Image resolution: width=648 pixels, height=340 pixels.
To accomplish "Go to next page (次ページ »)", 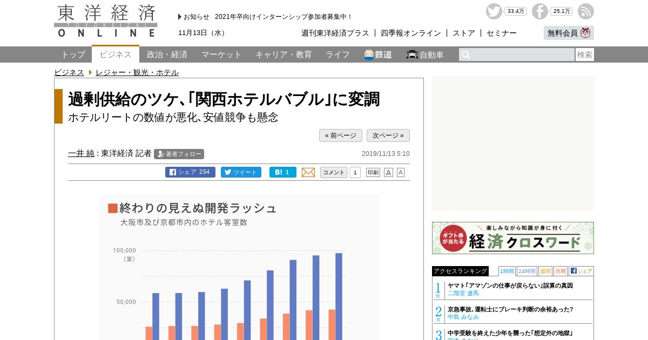I will point(388,135).
